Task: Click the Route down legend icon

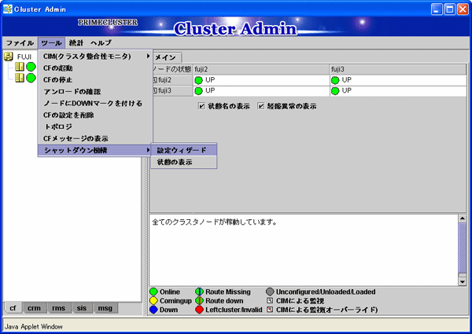Action: tap(199, 301)
